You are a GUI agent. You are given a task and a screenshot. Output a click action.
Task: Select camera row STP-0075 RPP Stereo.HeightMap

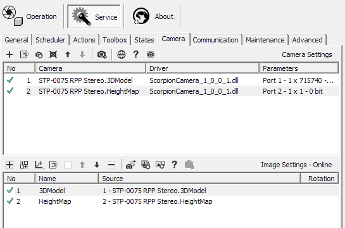point(89,91)
